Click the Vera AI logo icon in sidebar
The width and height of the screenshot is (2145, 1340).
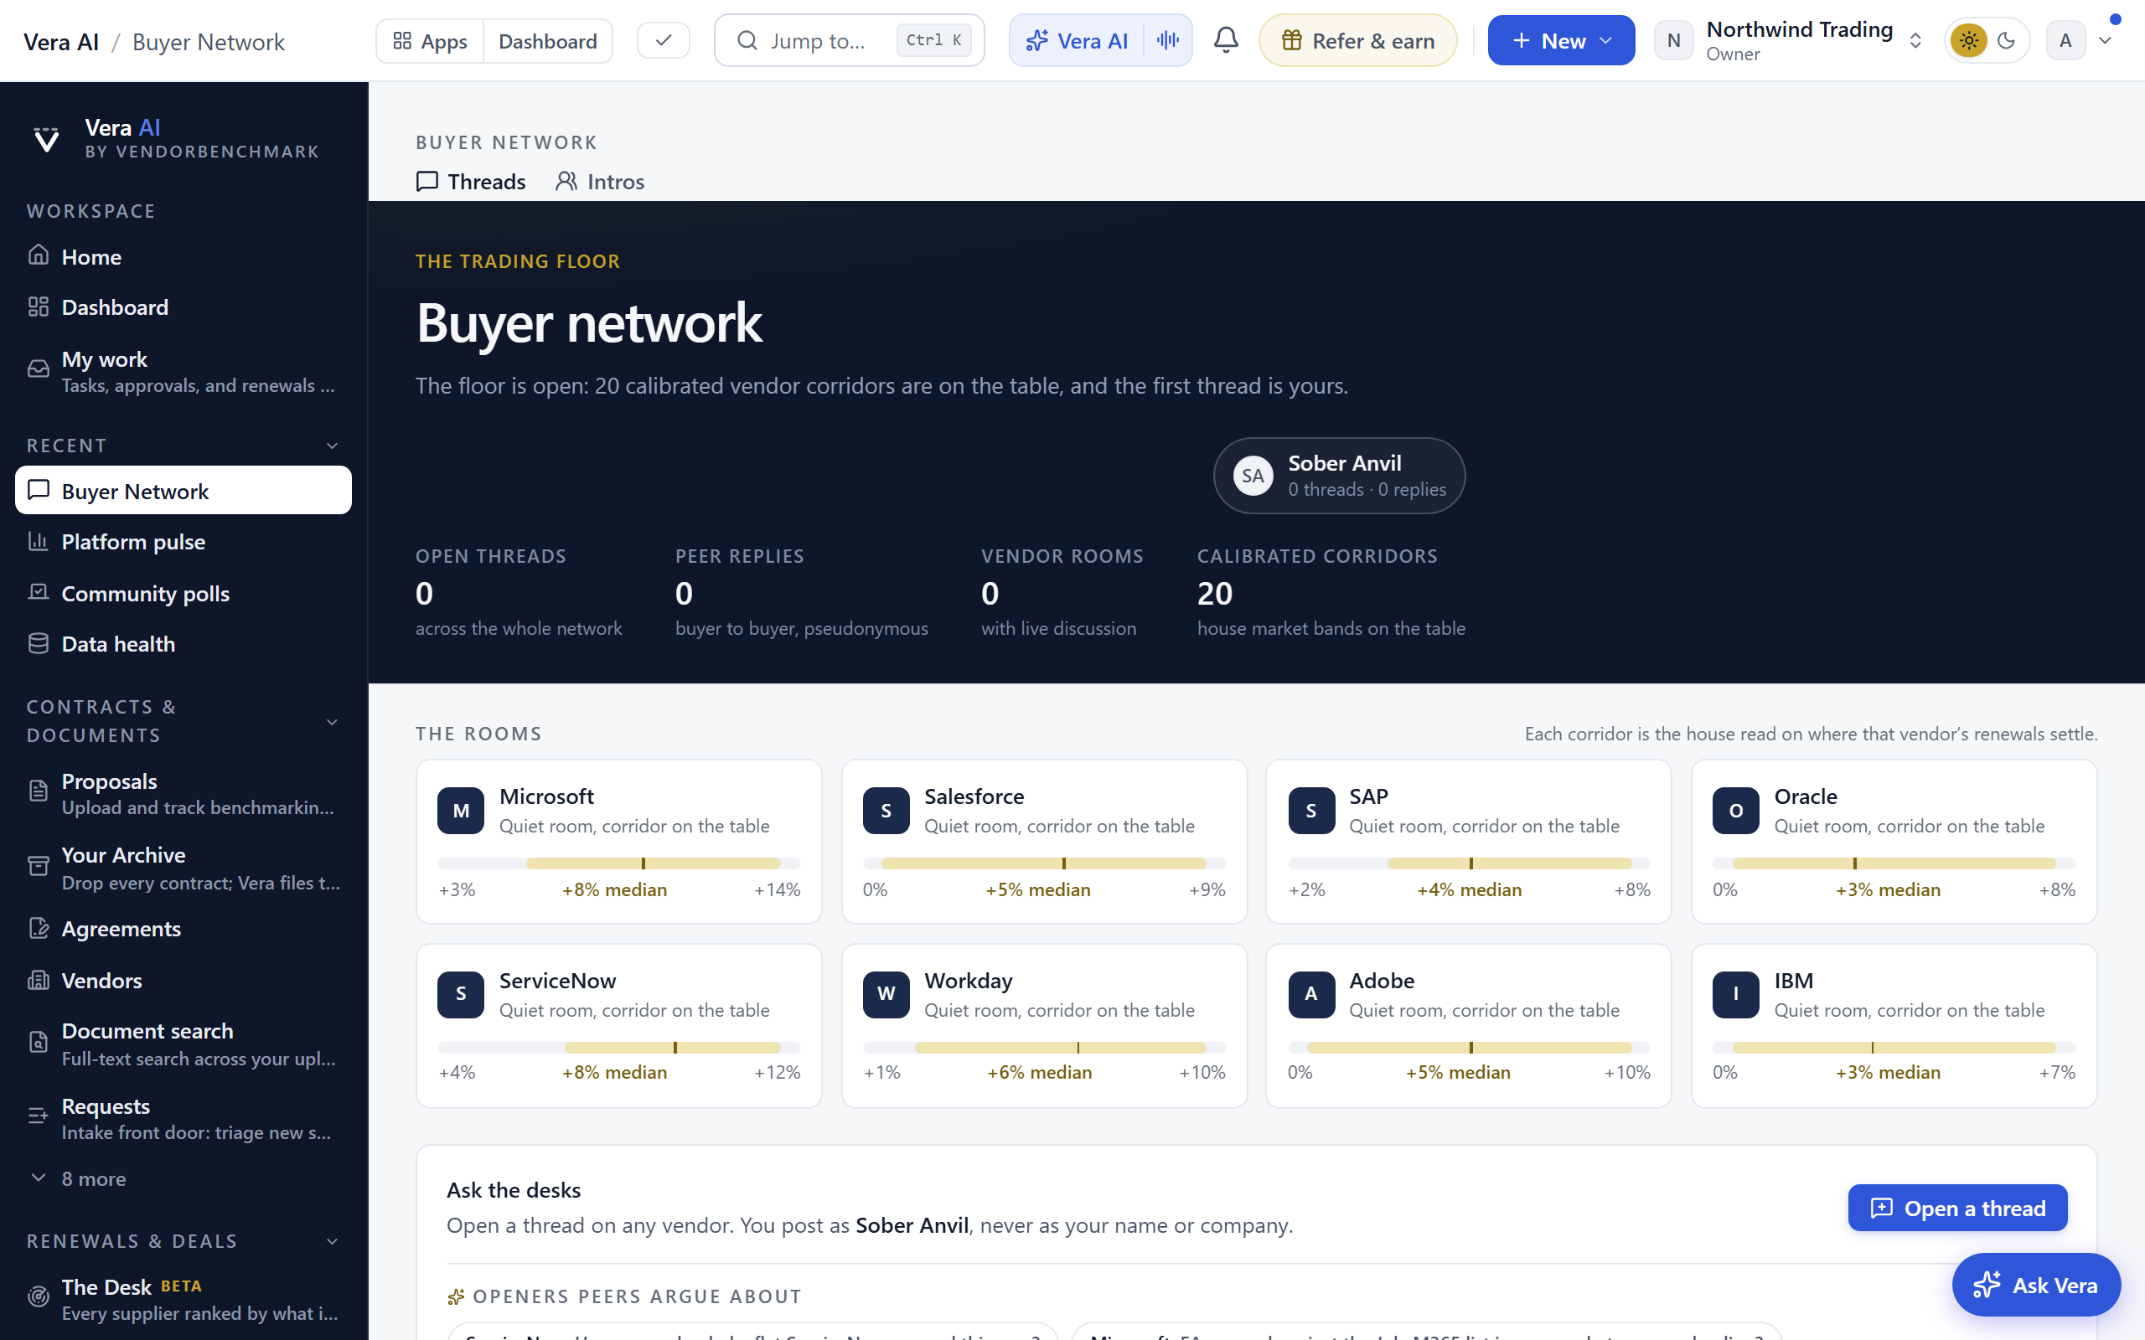tap(46, 139)
